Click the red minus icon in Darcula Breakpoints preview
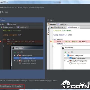Image resolution: width=90 pixels, height=90 pixels. click(x=18, y=52)
